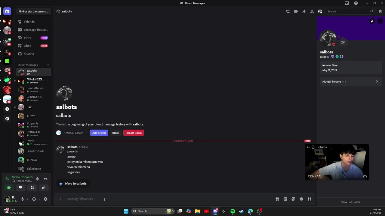The image size is (385, 216).
Task: Open the Quests page
Action: [x=34, y=54]
